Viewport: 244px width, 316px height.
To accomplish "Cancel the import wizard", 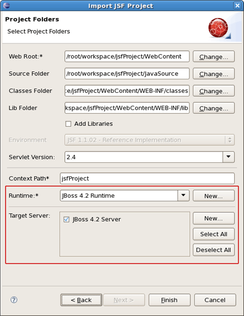I will pyautogui.click(x=215, y=300).
